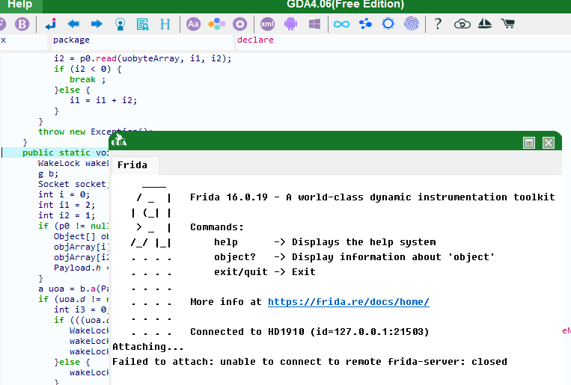Image resolution: width=571 pixels, height=385 pixels.
Task: Click the purple fingerprint icon
Action: pos(412,24)
